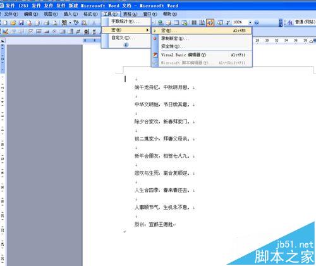This screenshot has height=266, width=316.
Task: Open the 格式(O) menu
Action: coord(90,14)
